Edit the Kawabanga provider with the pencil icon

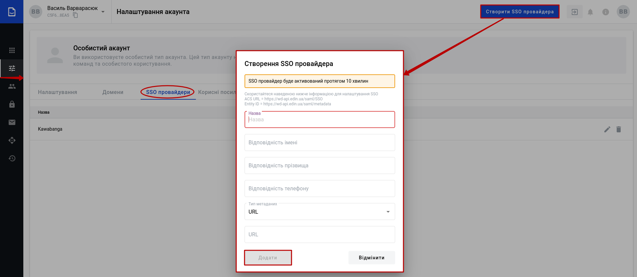(x=607, y=129)
